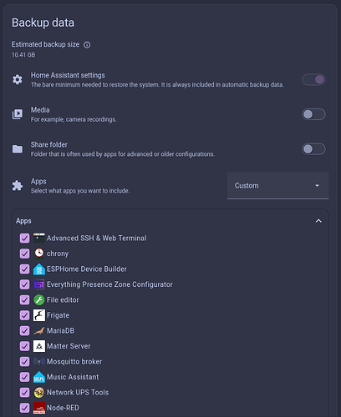Uncheck the Network UPS Tools checkbox
Image resolution: width=341 pixels, height=417 pixels.
tap(24, 393)
